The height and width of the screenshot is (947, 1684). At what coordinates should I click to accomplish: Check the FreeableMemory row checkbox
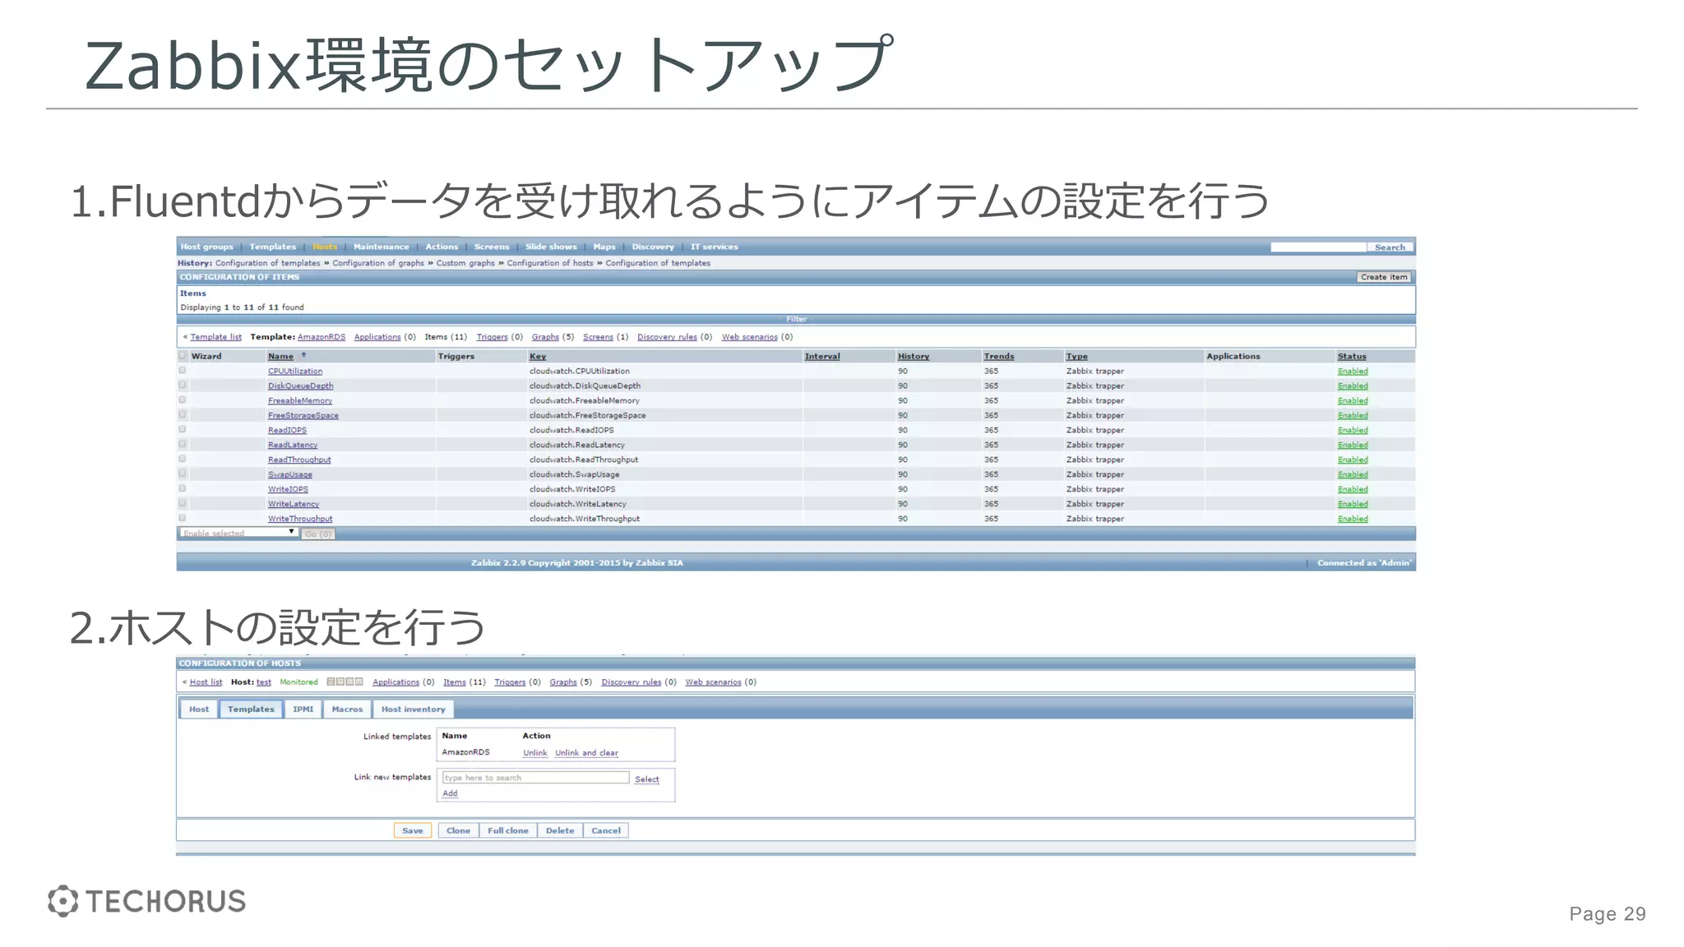[183, 400]
